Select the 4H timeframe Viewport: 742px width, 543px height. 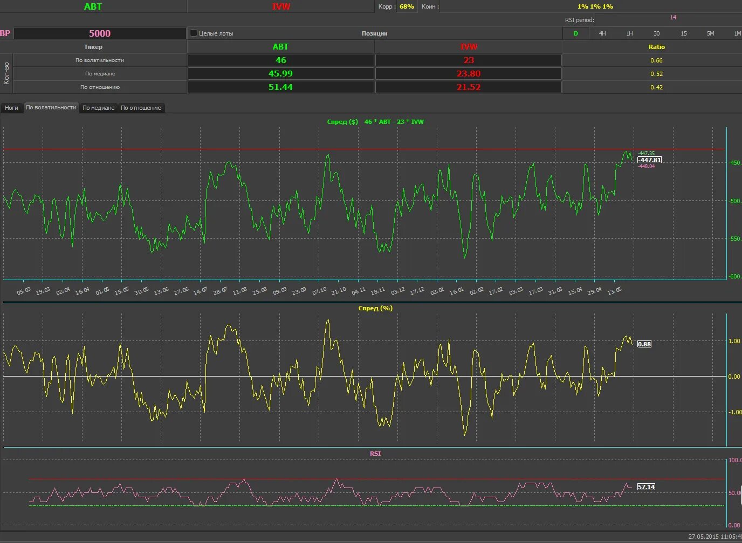[x=602, y=33]
